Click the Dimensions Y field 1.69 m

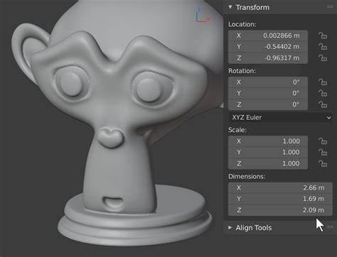click(x=280, y=199)
